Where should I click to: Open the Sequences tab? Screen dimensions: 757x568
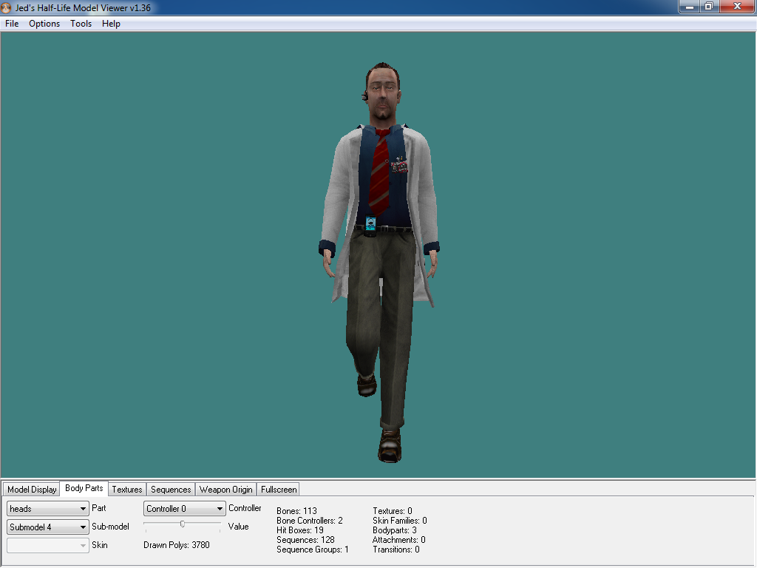coord(171,490)
